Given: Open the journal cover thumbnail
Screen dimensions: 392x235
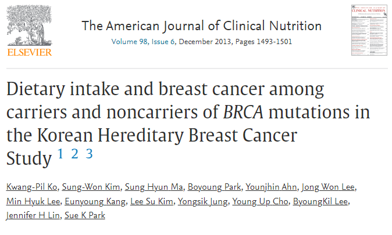Looking at the screenshot, I should point(369,30).
